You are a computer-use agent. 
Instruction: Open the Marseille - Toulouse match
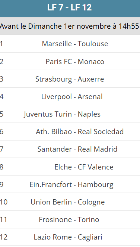(x=75, y=44)
